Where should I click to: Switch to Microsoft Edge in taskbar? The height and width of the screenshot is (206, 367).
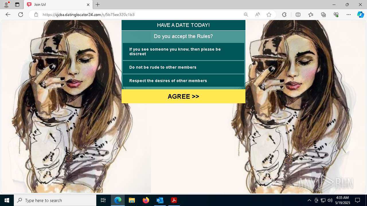click(x=118, y=200)
